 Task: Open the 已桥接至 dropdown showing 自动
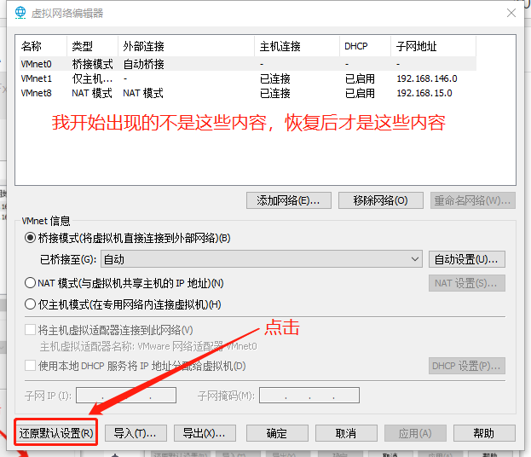tap(262, 259)
